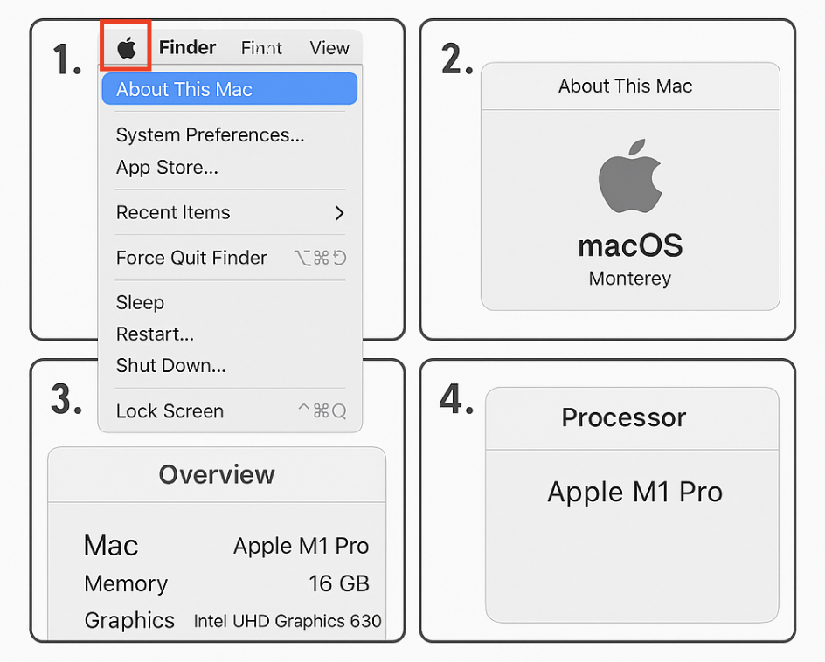The width and height of the screenshot is (825, 662).
Task: Open the Apple menu icon
Action: click(x=127, y=47)
